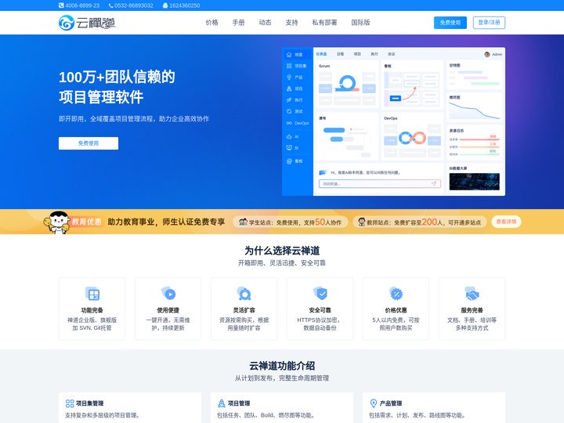Click the 教育优惠 orange label
This screenshot has height=423, width=564.
86,222
